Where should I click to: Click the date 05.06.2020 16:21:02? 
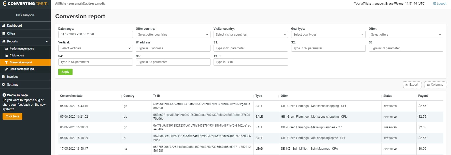tap(74, 117)
